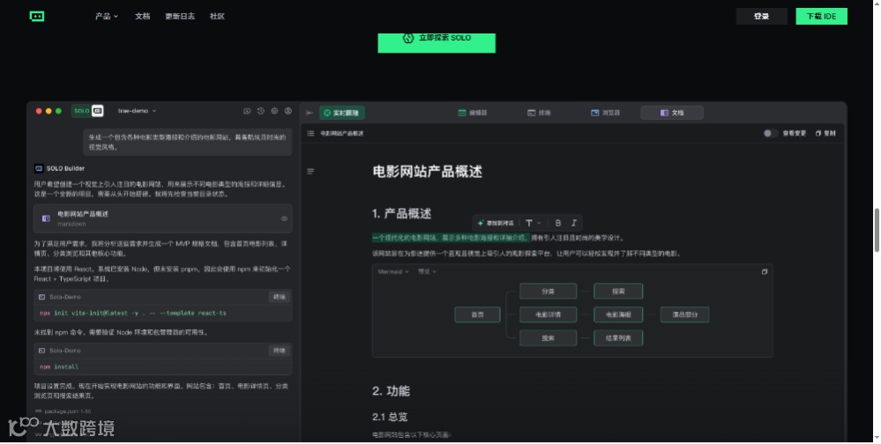Click the 立即探索 SOLO button
Viewport: 881px width, 444px height.
[x=437, y=42]
